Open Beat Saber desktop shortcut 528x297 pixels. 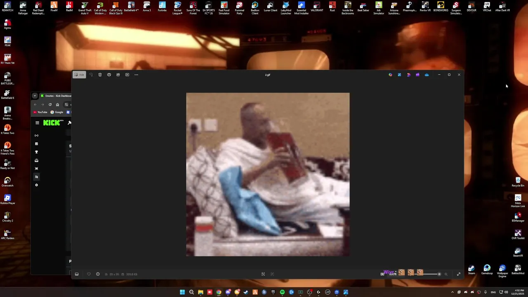[363, 7]
